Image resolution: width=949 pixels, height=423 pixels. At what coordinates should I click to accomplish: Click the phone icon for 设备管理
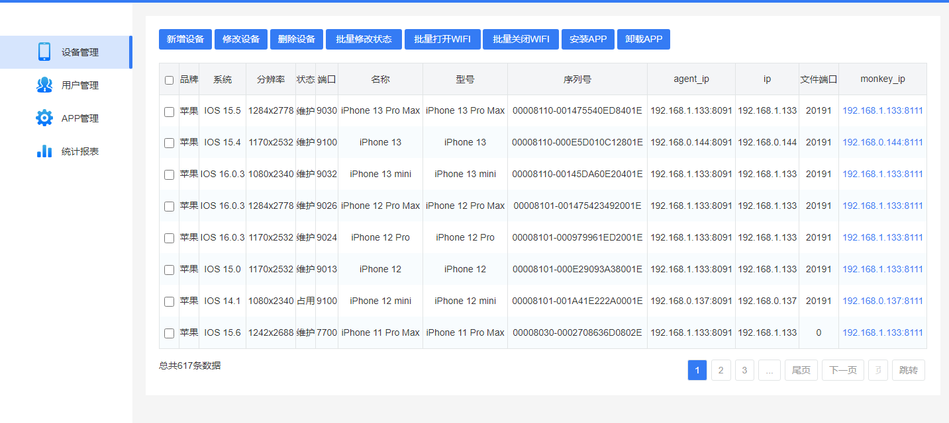tap(44, 52)
